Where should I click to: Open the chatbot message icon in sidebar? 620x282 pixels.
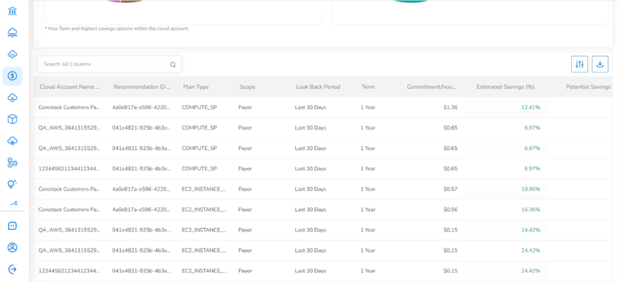[x=12, y=226]
